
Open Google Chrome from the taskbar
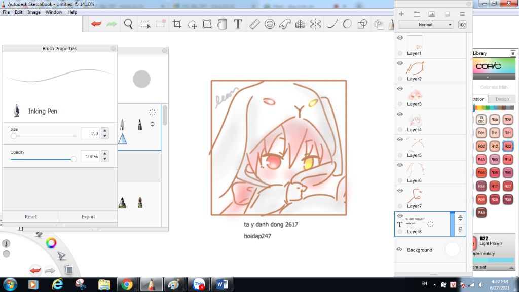click(126, 284)
